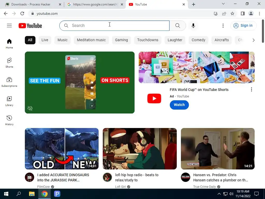The height and width of the screenshot is (199, 265).
Task: Open Library in the sidebar
Action: [9, 101]
